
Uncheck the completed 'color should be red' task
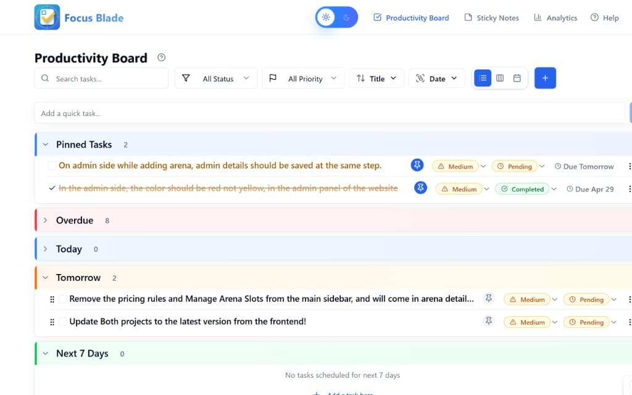[x=52, y=188]
